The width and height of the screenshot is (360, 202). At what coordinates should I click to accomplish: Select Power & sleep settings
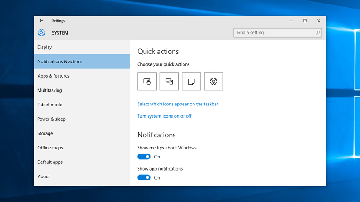coord(82,119)
